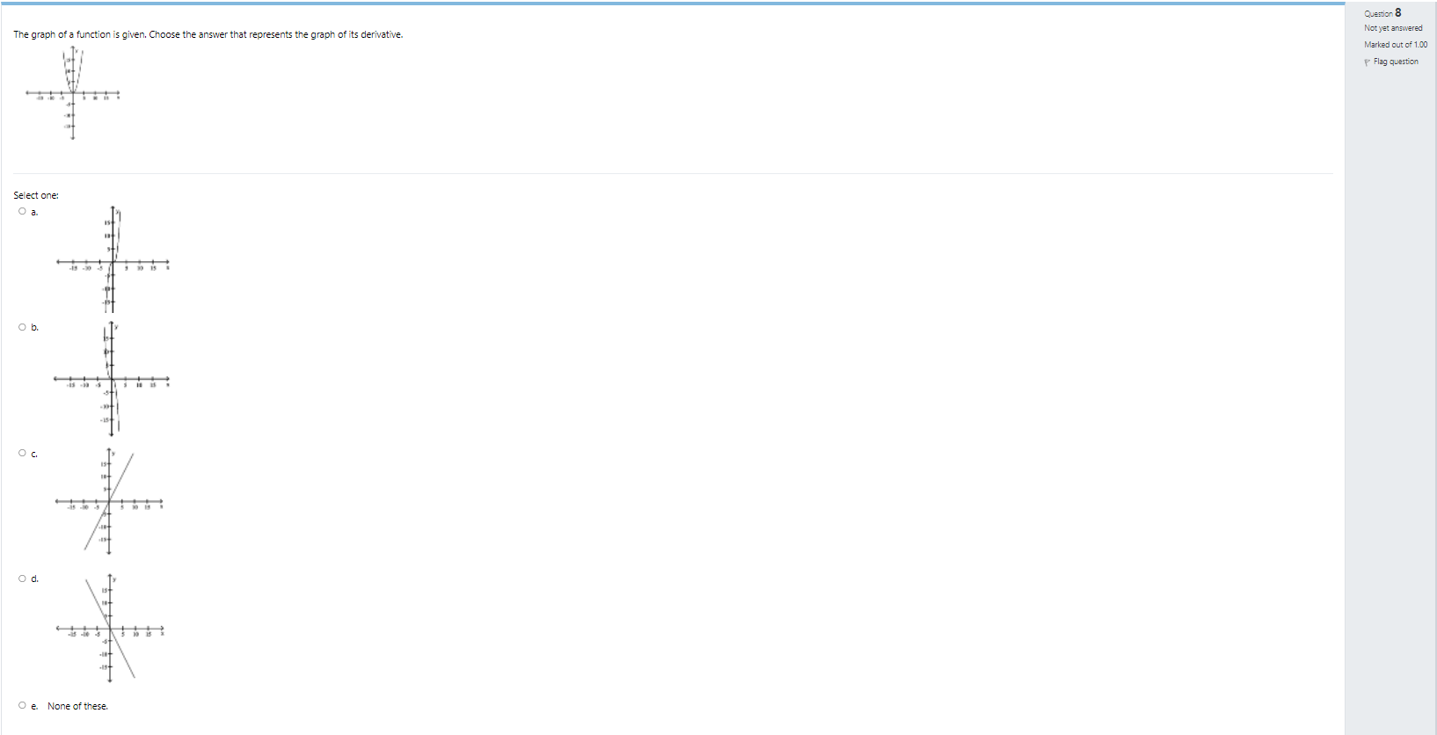Select radio option c
The width and height of the screenshot is (1437, 735).
22,453
